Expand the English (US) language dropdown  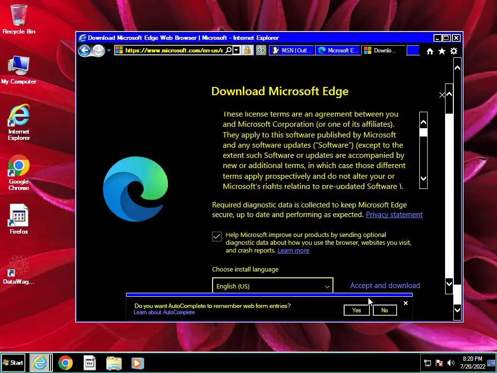click(273, 286)
